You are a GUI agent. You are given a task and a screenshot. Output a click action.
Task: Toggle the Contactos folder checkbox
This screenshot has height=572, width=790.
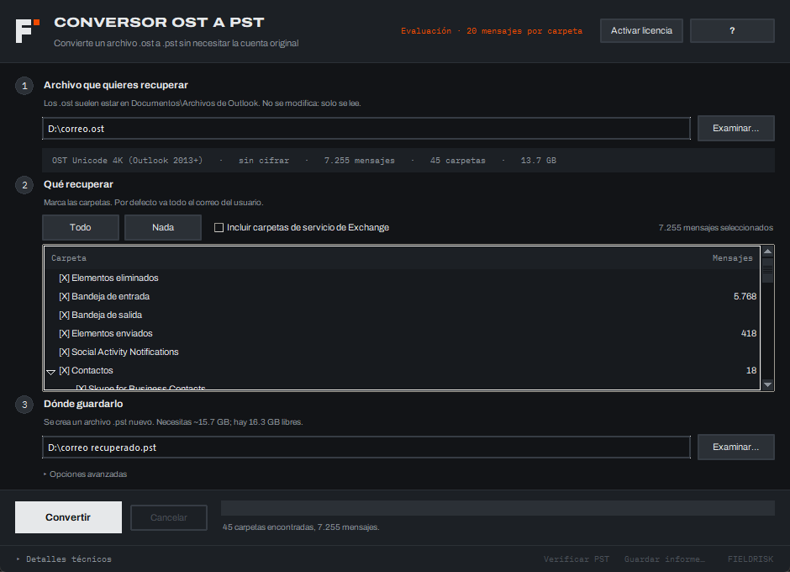click(x=64, y=370)
